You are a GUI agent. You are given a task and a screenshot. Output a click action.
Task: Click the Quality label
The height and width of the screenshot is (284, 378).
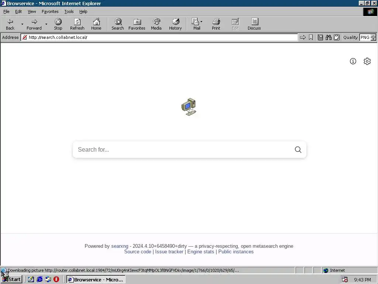pyautogui.click(x=350, y=37)
